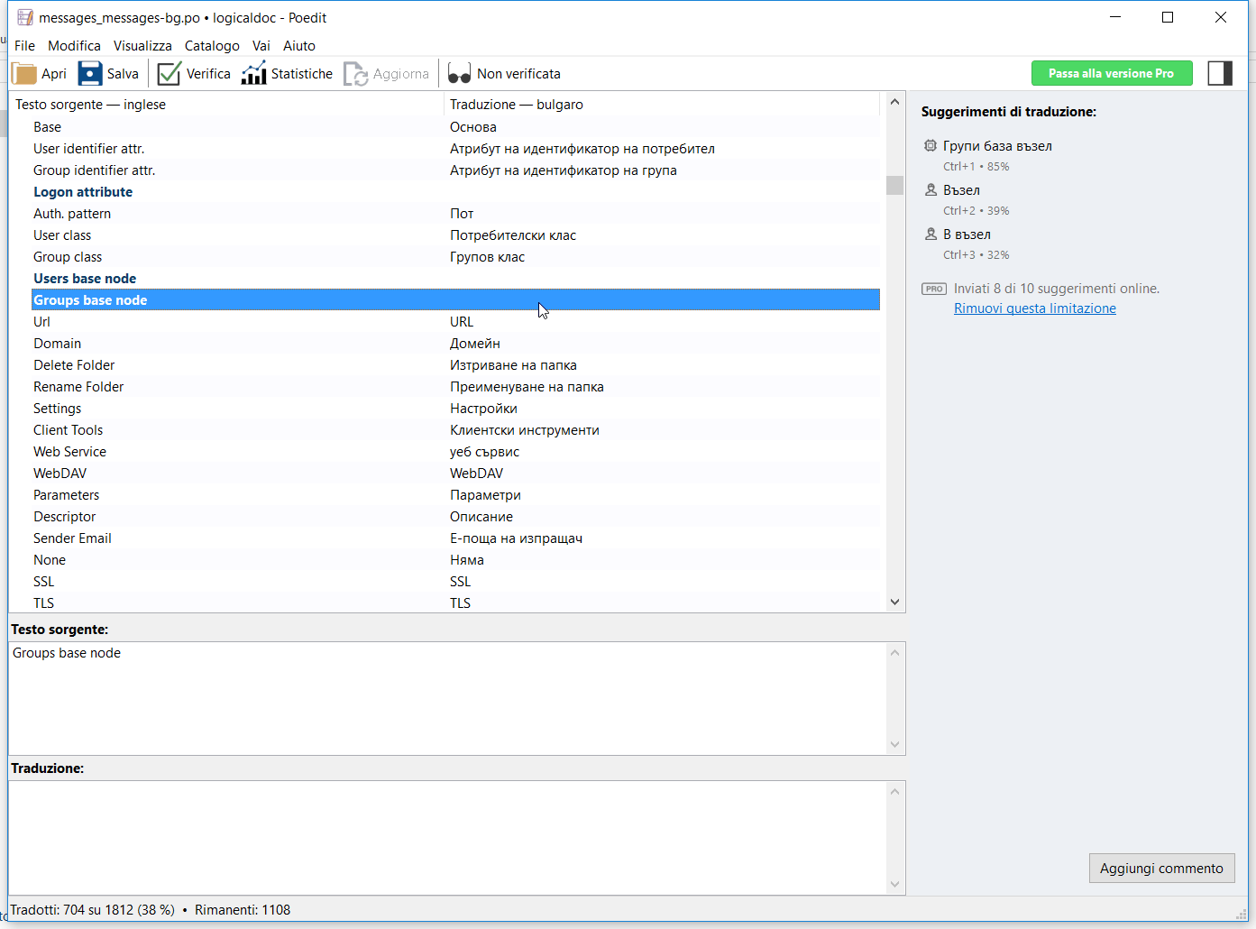Click the Poedit app icon in the title bar
Screen dimensions: 1256x929
coord(24,18)
